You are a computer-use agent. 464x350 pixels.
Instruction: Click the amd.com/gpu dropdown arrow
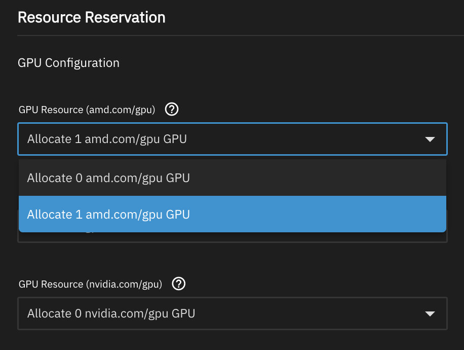[430, 139]
